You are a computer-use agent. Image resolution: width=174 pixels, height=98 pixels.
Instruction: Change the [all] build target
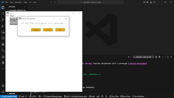[x=98, y=96]
